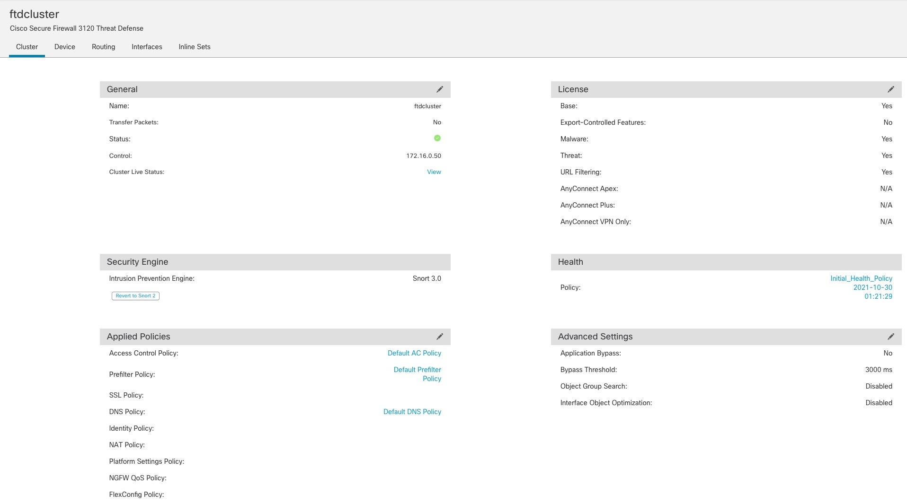907x503 pixels.
Task: Click the ftdcluster page title
Action: pos(34,14)
